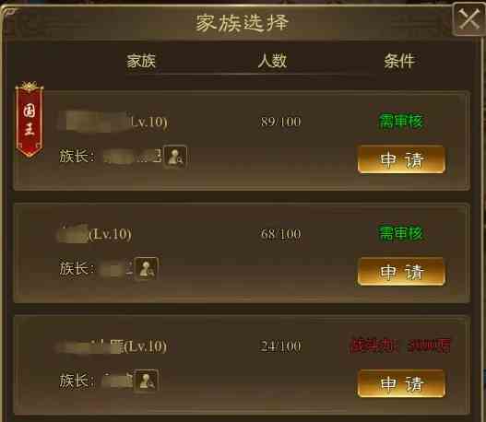Select the 需审核 label in first row
This screenshot has height=422, width=486.
tap(401, 121)
